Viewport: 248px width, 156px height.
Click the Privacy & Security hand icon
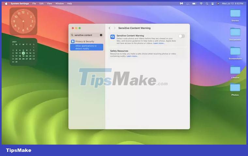[73, 41]
